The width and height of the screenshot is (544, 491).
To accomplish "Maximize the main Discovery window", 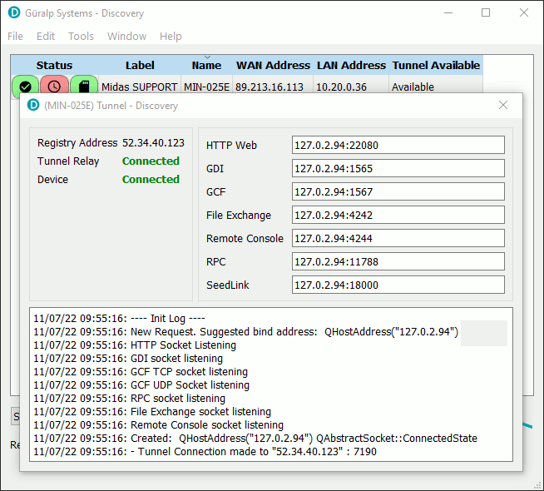I will coord(486,12).
